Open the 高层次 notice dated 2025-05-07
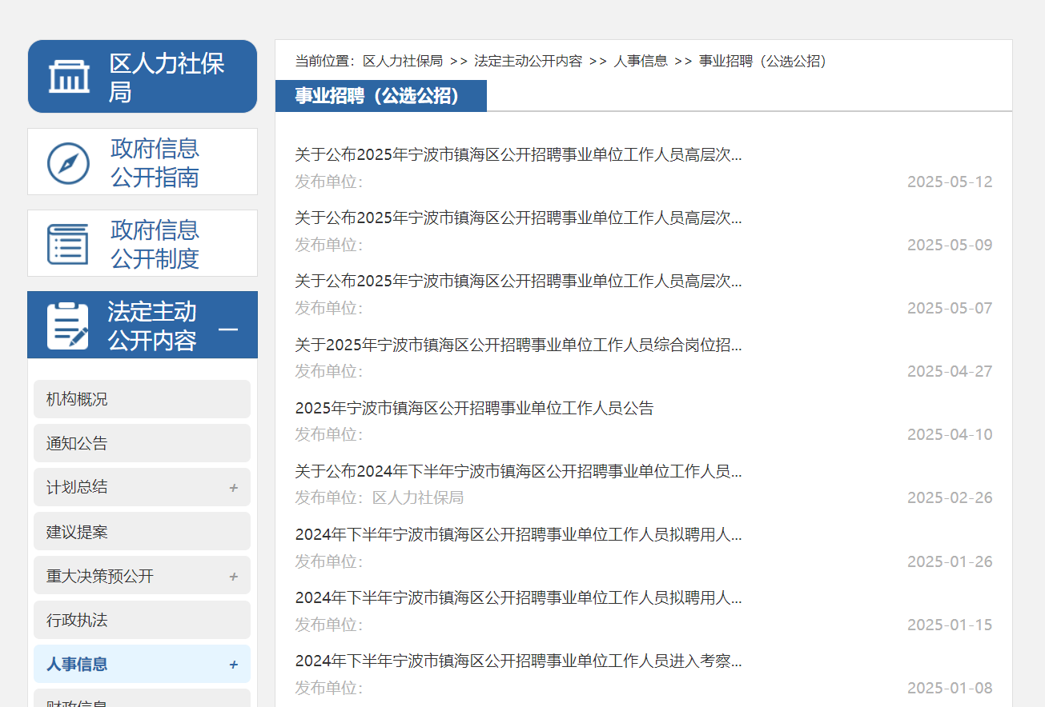Image resolution: width=1045 pixels, height=707 pixels. tap(518, 282)
